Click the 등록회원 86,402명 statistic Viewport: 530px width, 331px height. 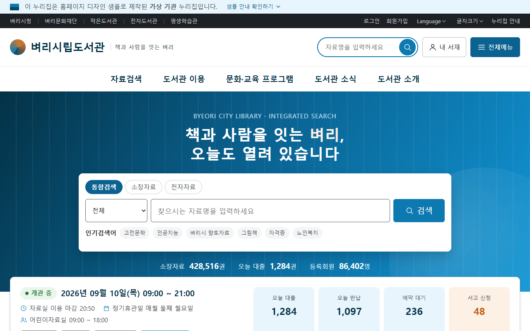click(340, 266)
